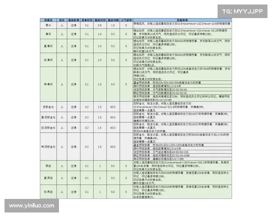272x217 pixels.
Task: Select the 60.0 interval in 回斩金戈 row
Action: (x=113, y=107)
